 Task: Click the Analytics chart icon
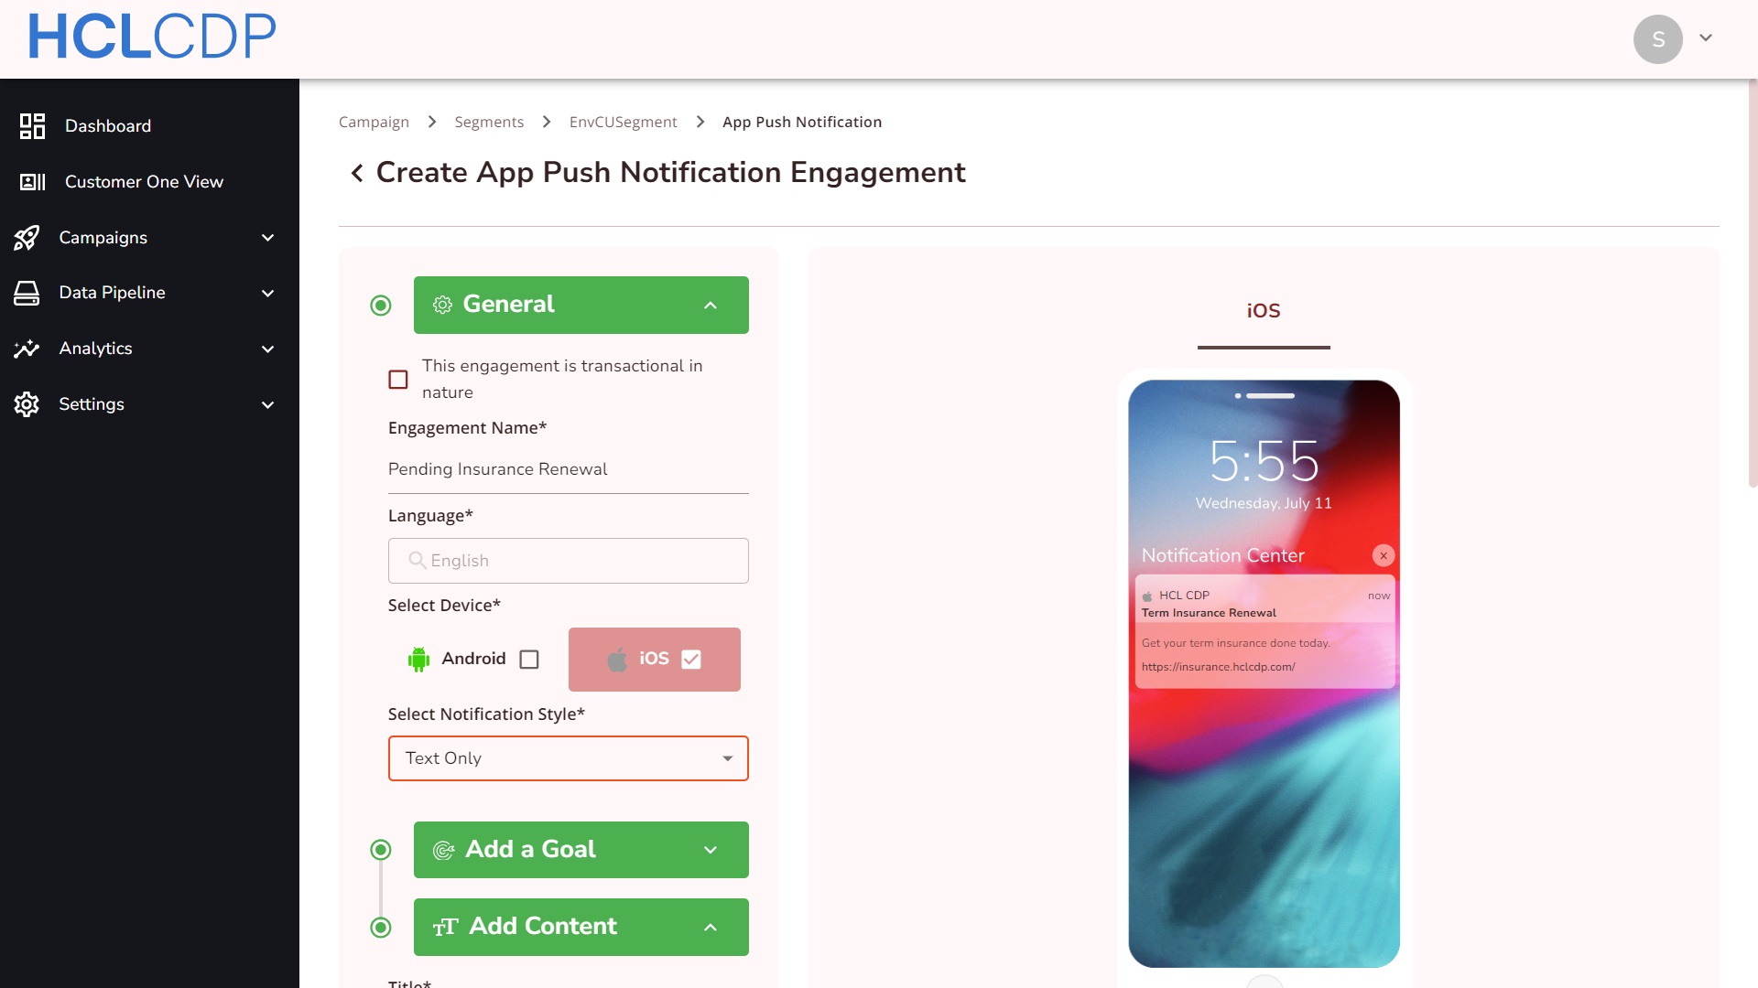tap(27, 349)
